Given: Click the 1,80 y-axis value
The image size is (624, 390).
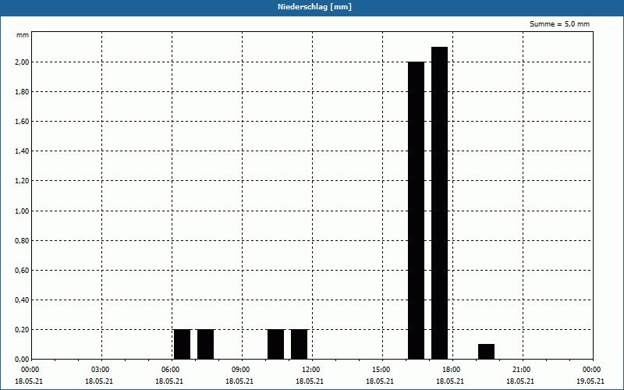Looking at the screenshot, I should [x=22, y=92].
